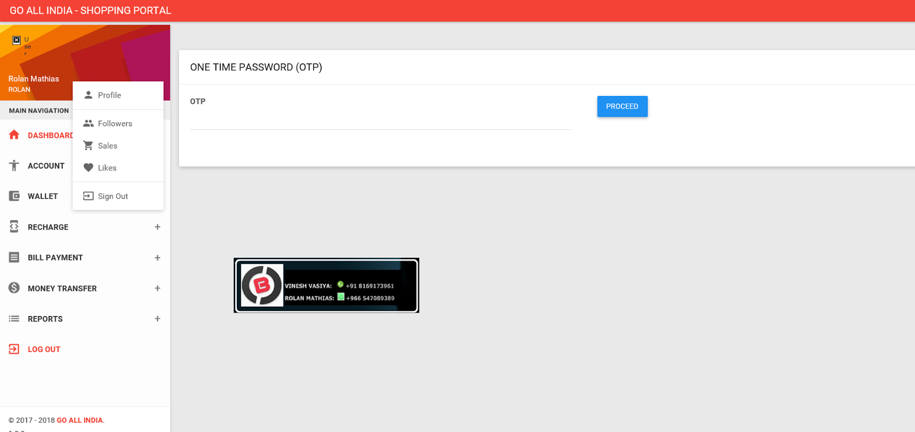The image size is (915, 432).
Task: Go to Dashboard in main navigation
Action: click(50, 135)
